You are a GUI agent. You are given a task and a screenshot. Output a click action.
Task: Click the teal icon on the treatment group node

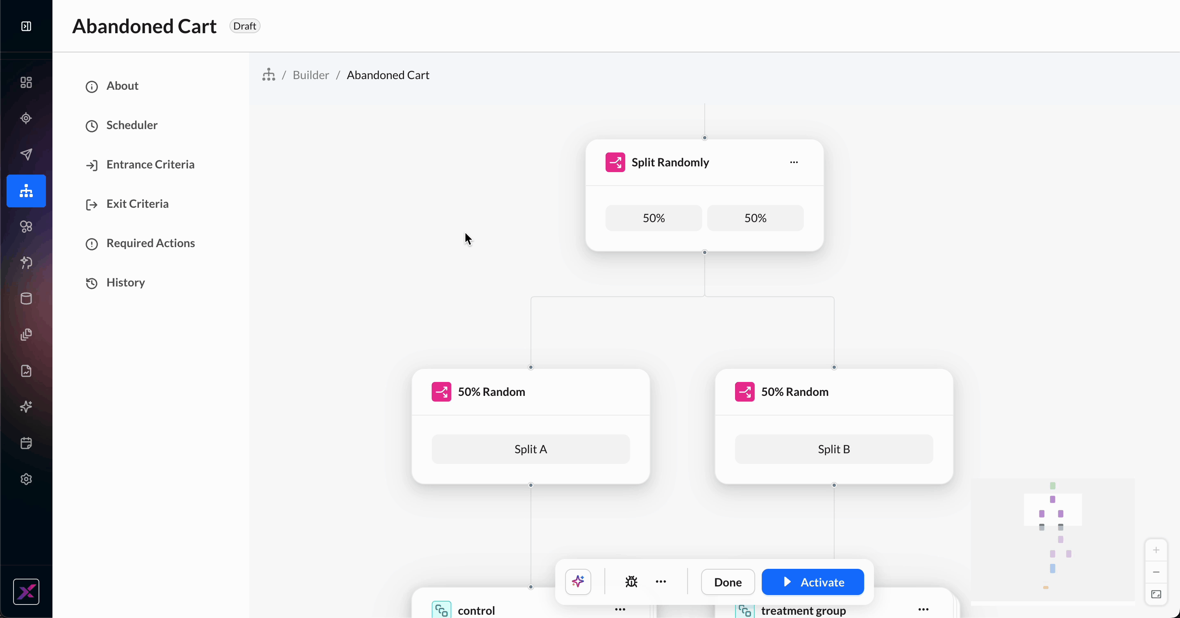tap(745, 610)
